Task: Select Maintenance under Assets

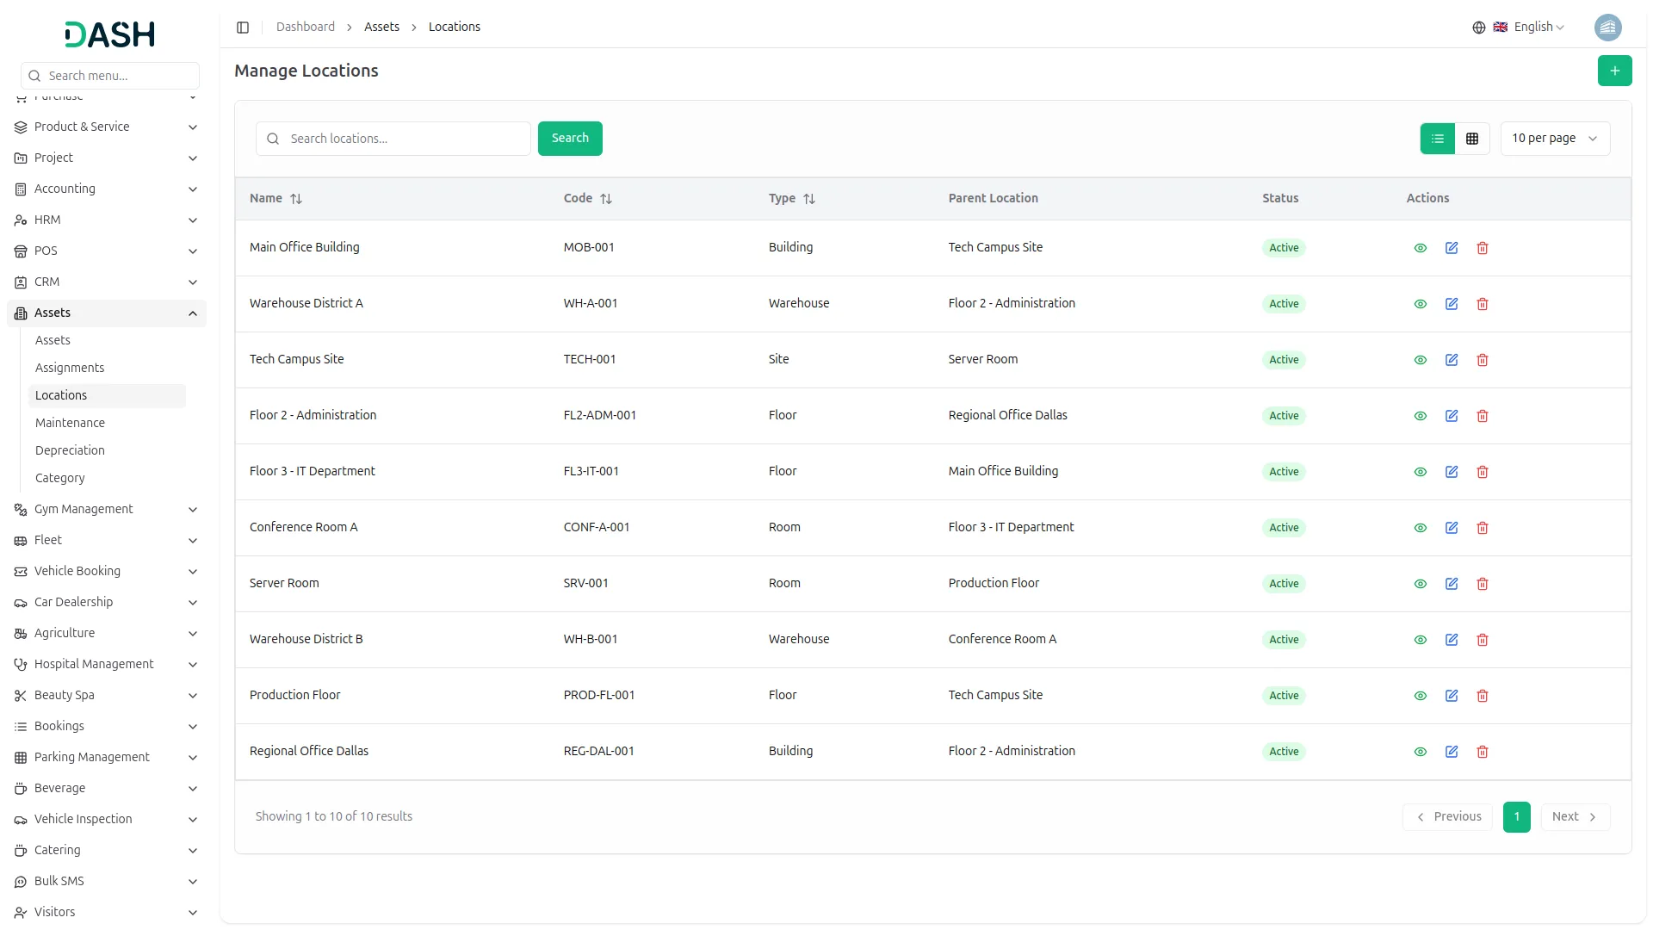Action: 70,423
